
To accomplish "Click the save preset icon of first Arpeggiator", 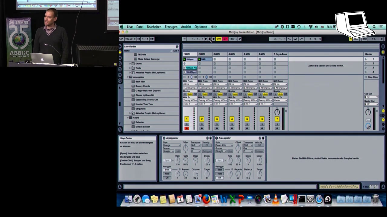I will pos(211,138).
